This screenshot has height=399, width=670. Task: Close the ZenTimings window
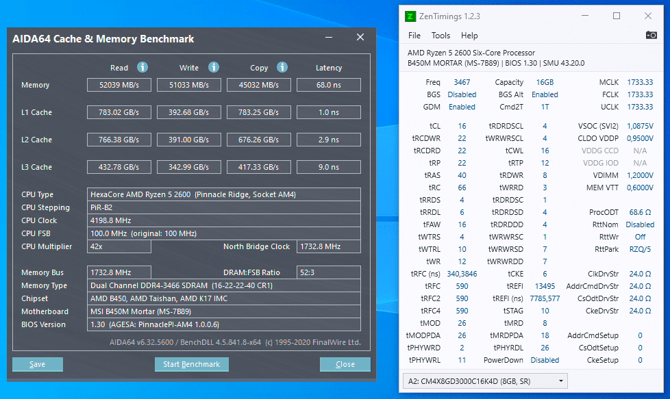(x=648, y=16)
